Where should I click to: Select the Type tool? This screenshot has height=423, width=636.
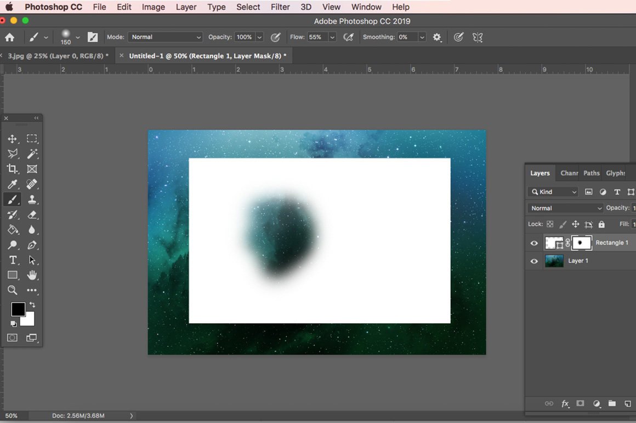point(12,260)
